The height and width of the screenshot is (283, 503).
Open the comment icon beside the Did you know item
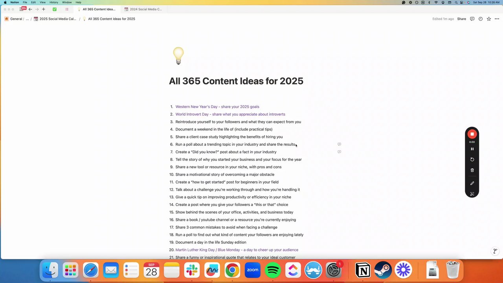(x=339, y=152)
